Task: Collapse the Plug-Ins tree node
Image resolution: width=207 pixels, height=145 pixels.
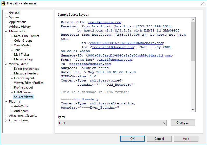Action: pos(6,102)
